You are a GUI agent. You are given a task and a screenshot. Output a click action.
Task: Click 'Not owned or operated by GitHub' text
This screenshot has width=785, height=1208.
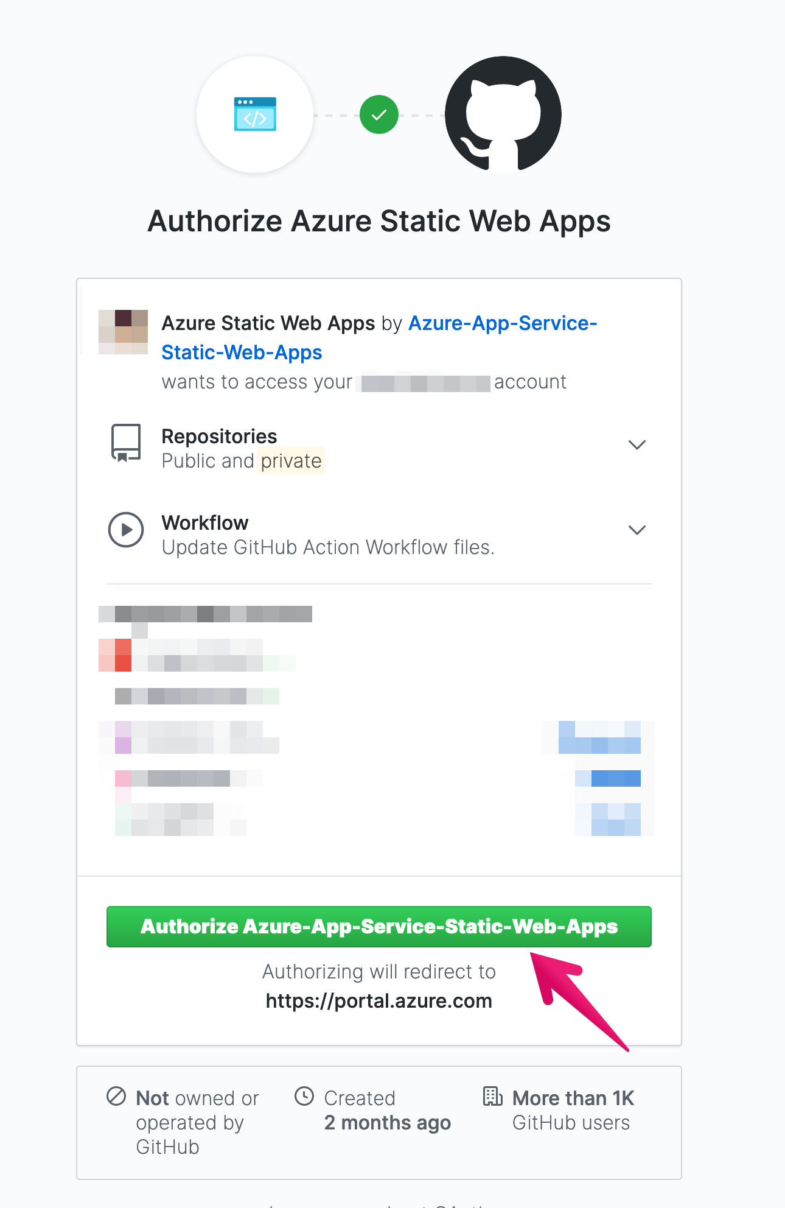tap(198, 1123)
